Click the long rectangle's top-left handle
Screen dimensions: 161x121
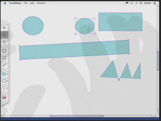tap(19, 46)
